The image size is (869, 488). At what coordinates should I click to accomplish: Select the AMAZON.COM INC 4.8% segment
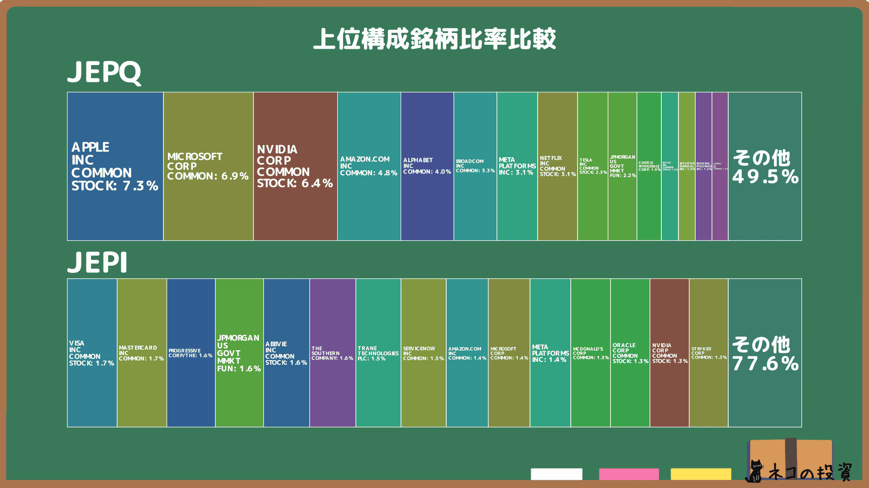[x=368, y=165]
